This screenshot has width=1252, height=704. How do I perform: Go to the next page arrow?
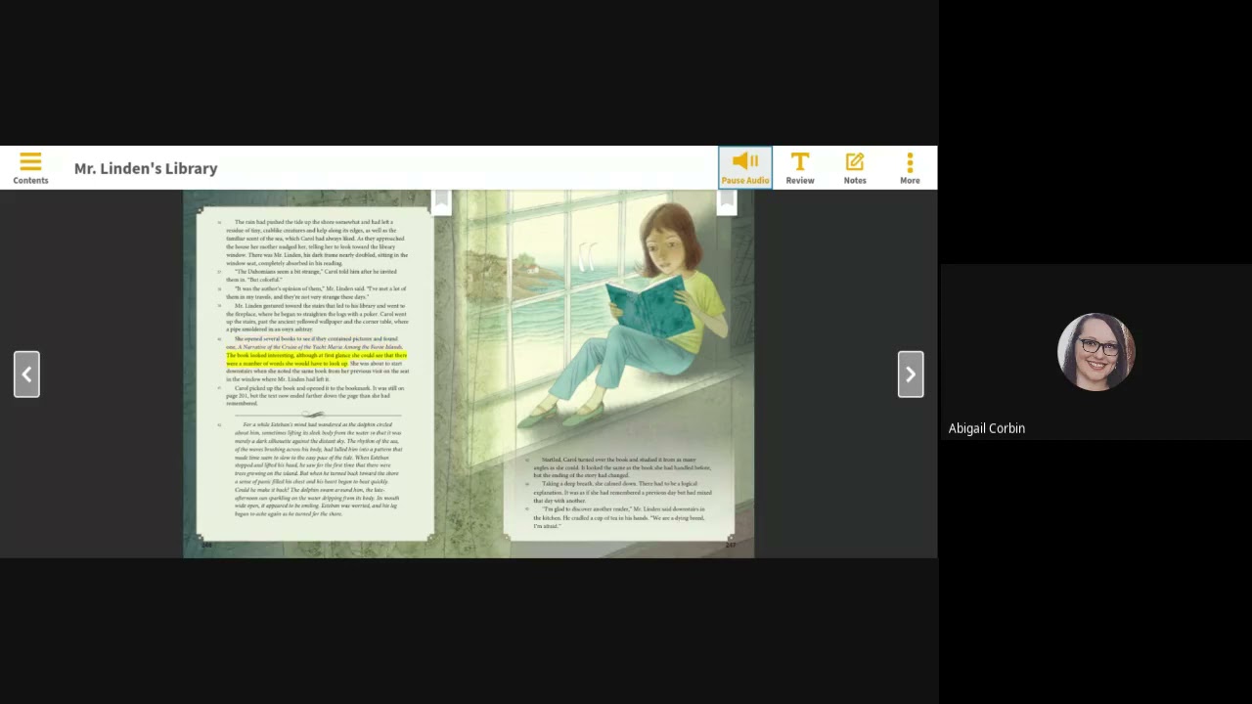[x=911, y=374]
